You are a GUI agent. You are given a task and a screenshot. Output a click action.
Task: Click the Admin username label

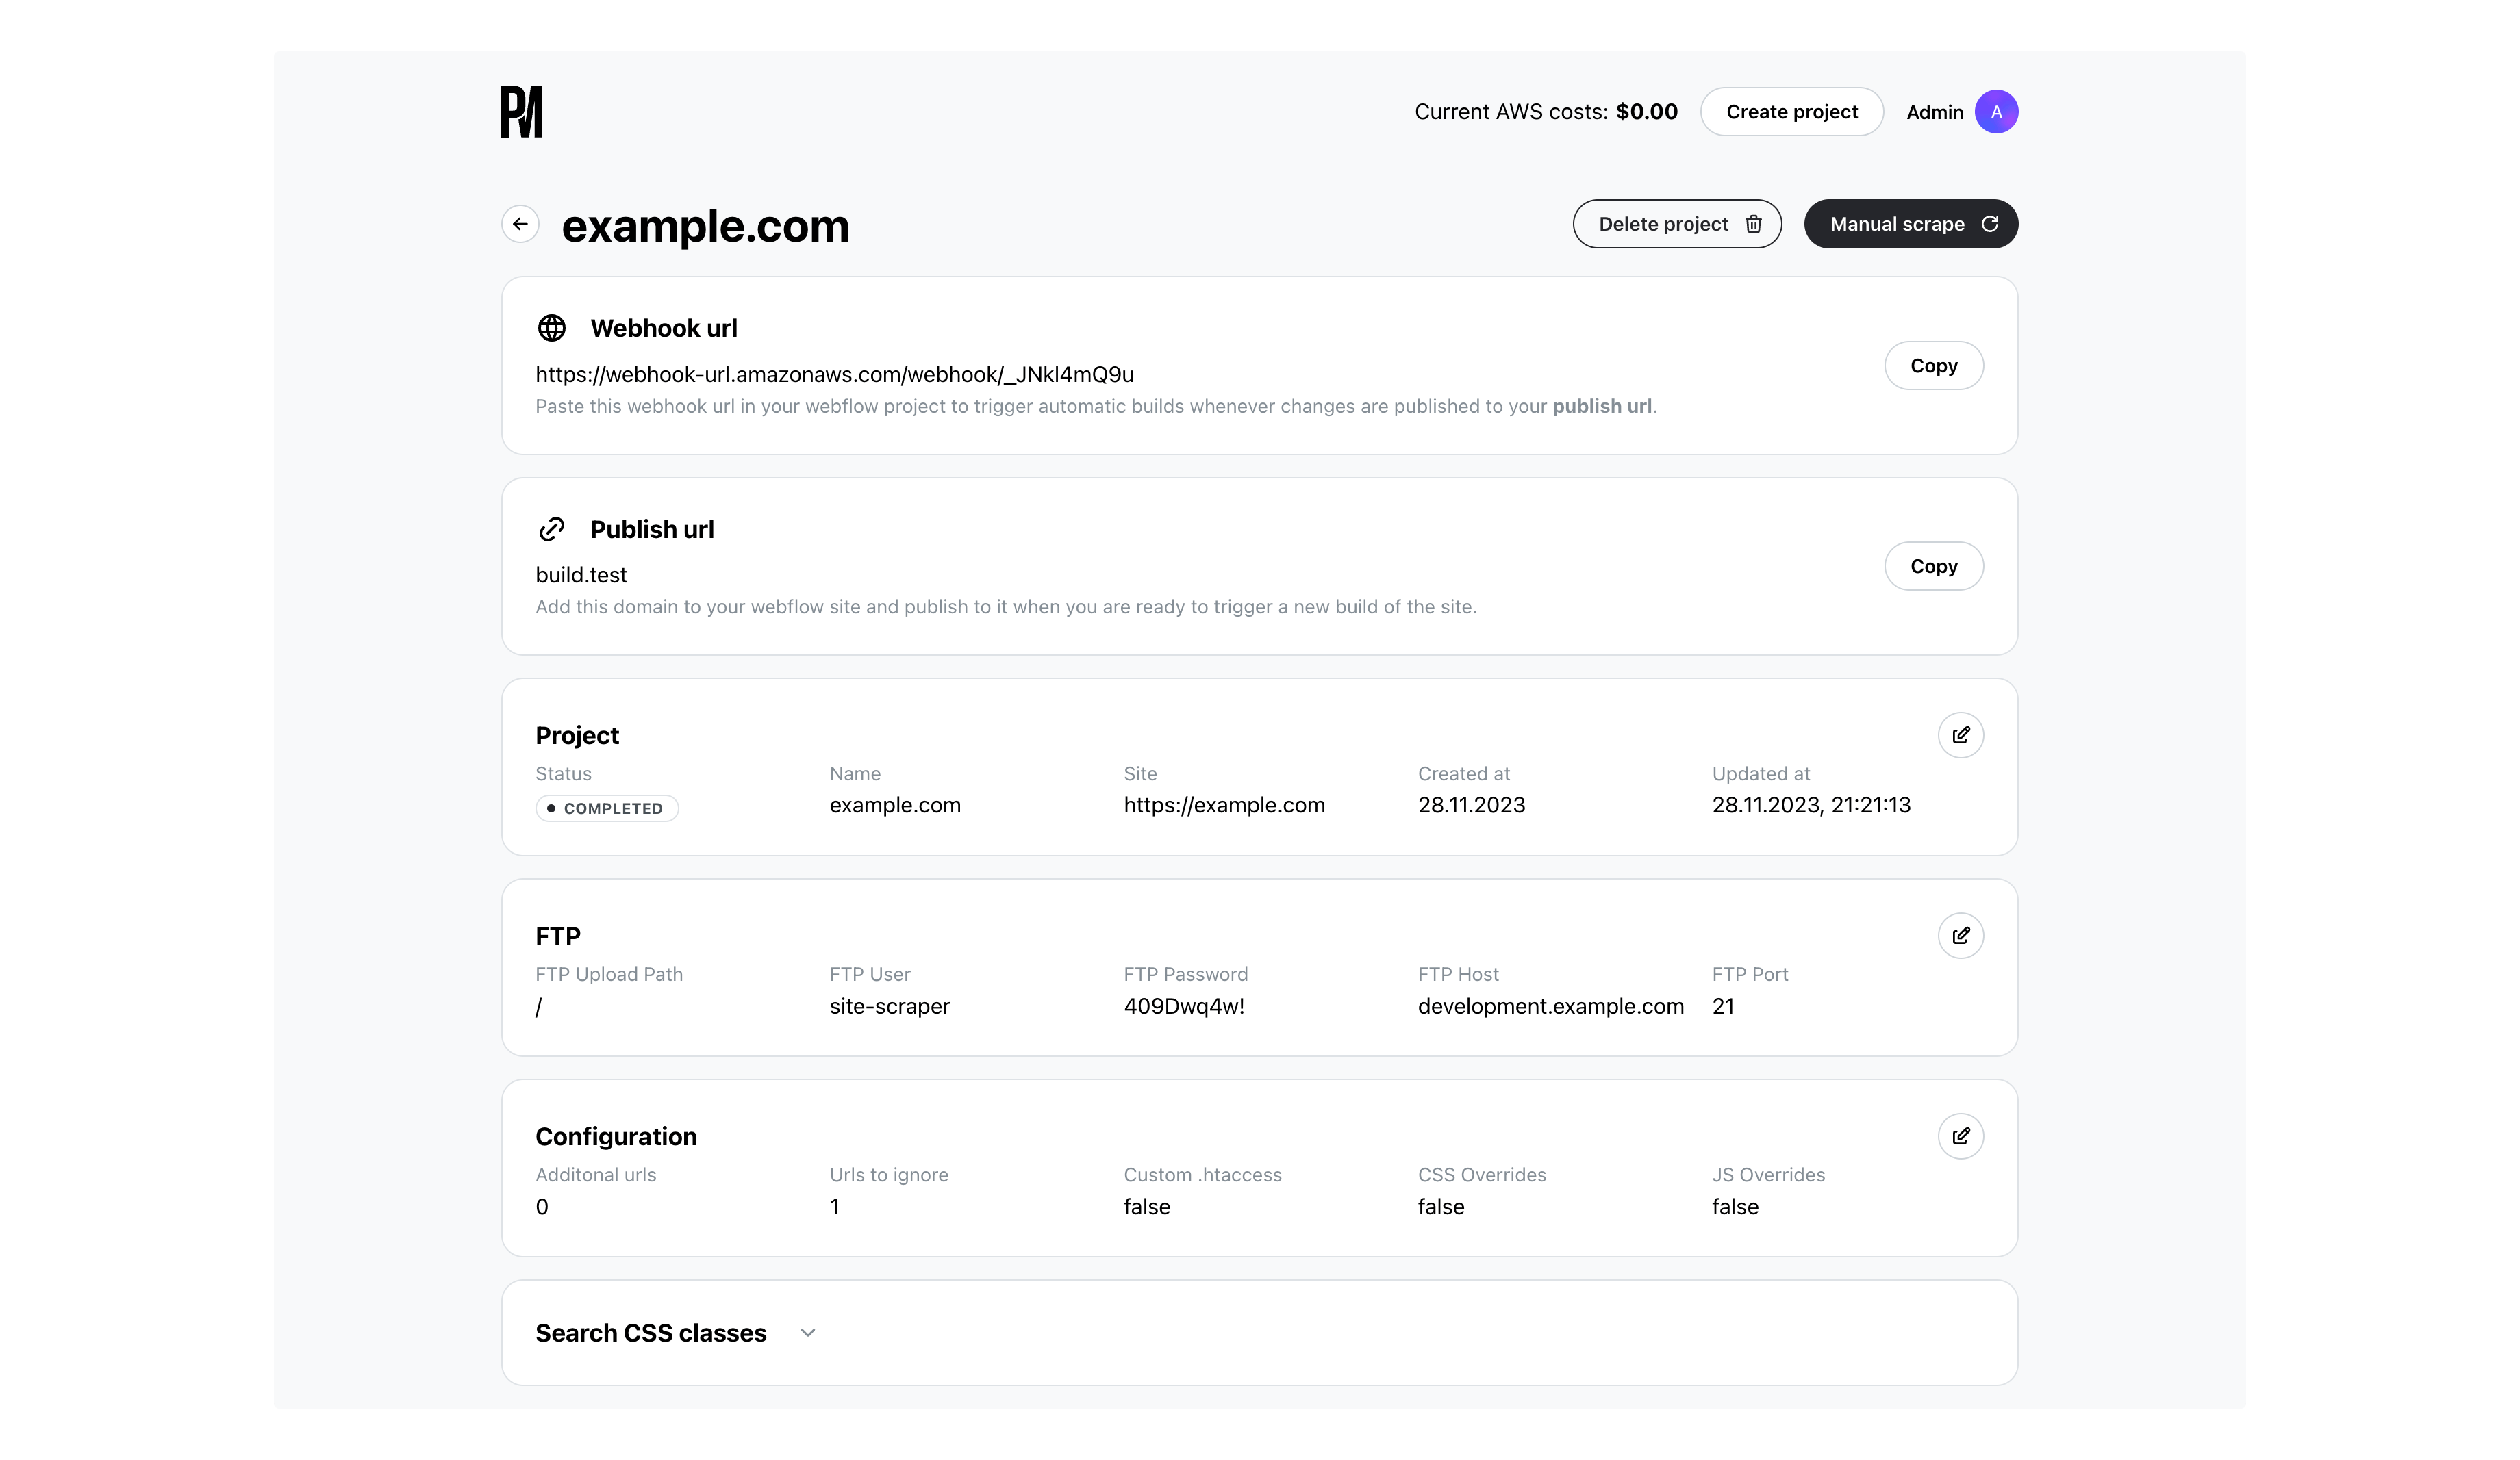click(x=1934, y=112)
